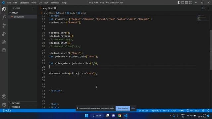Click Stop sharing button

pyautogui.click(x=123, y=108)
